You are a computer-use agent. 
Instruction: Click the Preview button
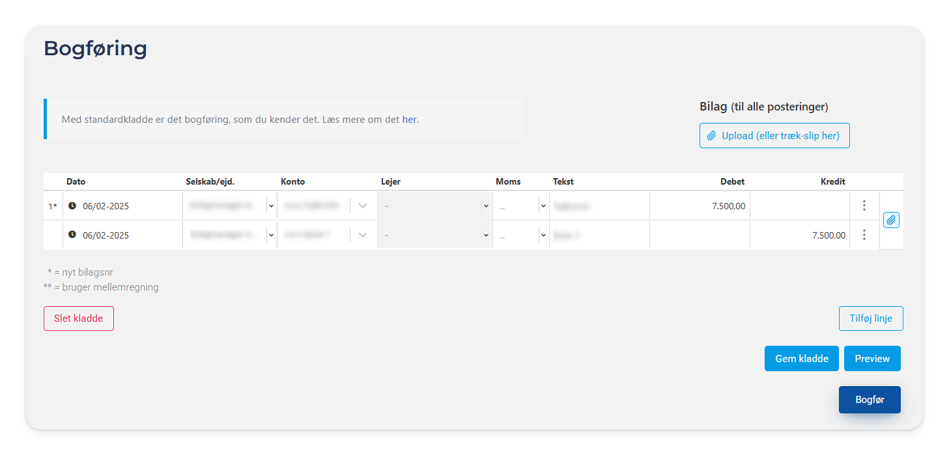tap(872, 358)
